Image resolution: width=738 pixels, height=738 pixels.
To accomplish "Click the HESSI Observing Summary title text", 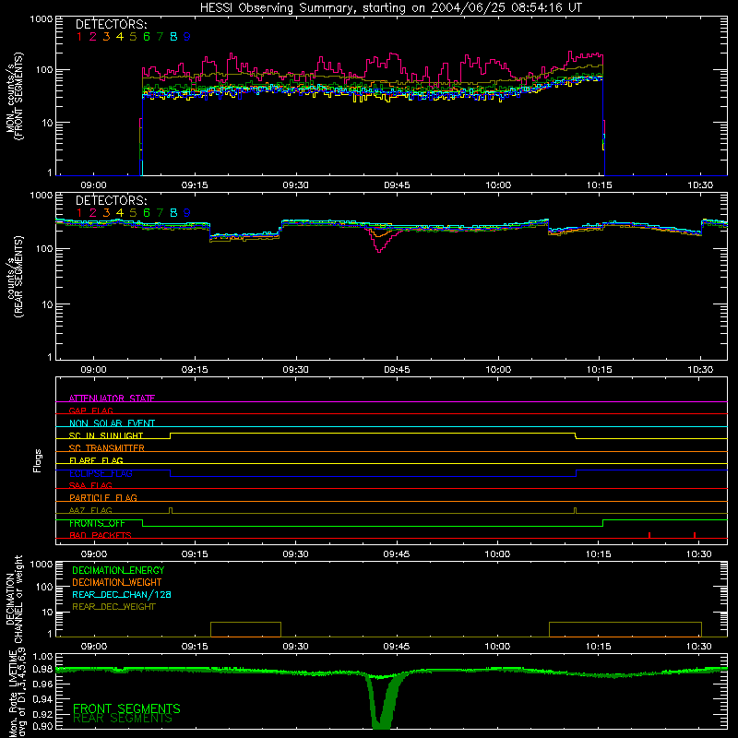I will [390, 8].
